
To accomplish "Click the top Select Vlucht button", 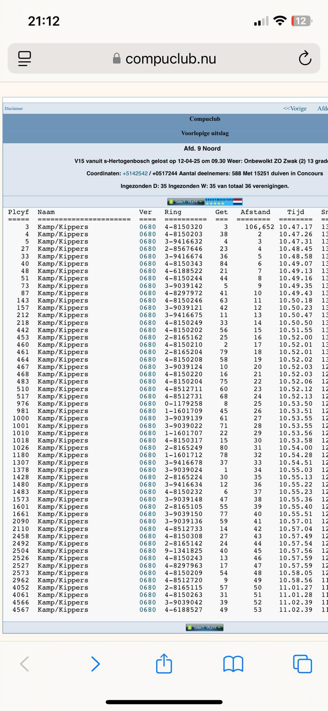I will coord(186,202).
